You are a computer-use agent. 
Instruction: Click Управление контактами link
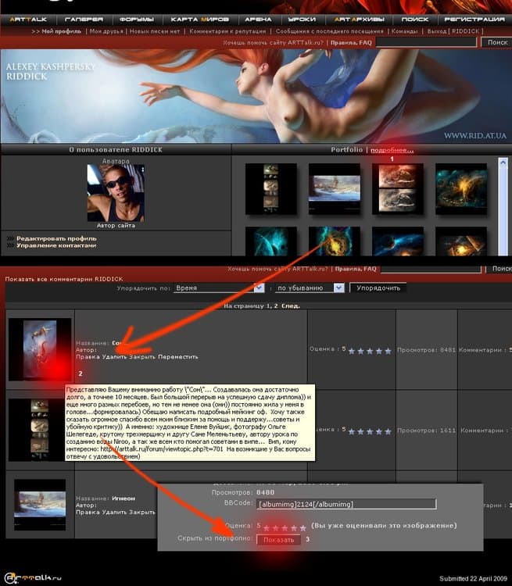click(x=56, y=245)
